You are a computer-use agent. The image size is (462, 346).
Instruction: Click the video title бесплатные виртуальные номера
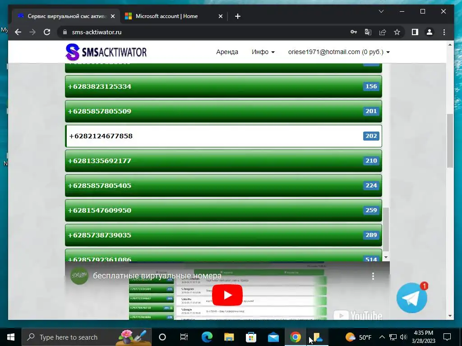click(157, 276)
